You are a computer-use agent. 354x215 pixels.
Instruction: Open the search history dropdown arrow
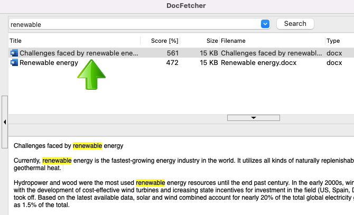click(265, 24)
